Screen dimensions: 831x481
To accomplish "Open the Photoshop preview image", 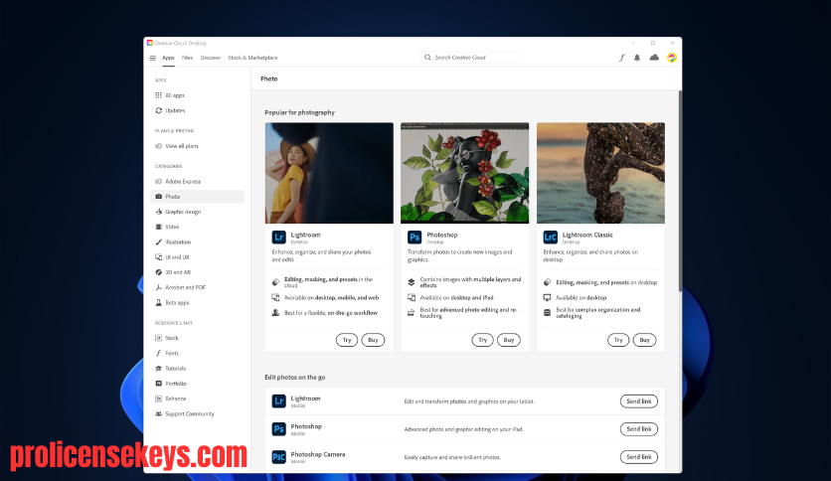I will 465,173.
